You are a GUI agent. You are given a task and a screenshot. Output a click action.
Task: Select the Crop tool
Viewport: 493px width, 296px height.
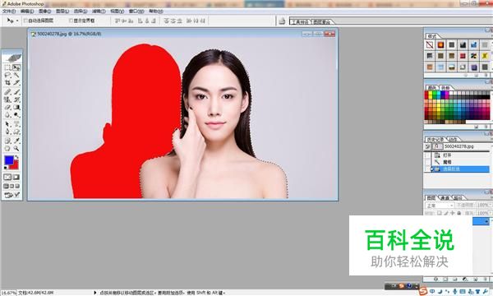click(x=7, y=83)
